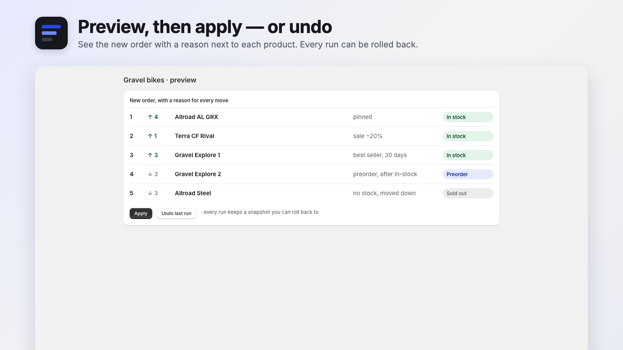Select the product name Terra CF Rival
This screenshot has height=350, width=623.
point(194,136)
